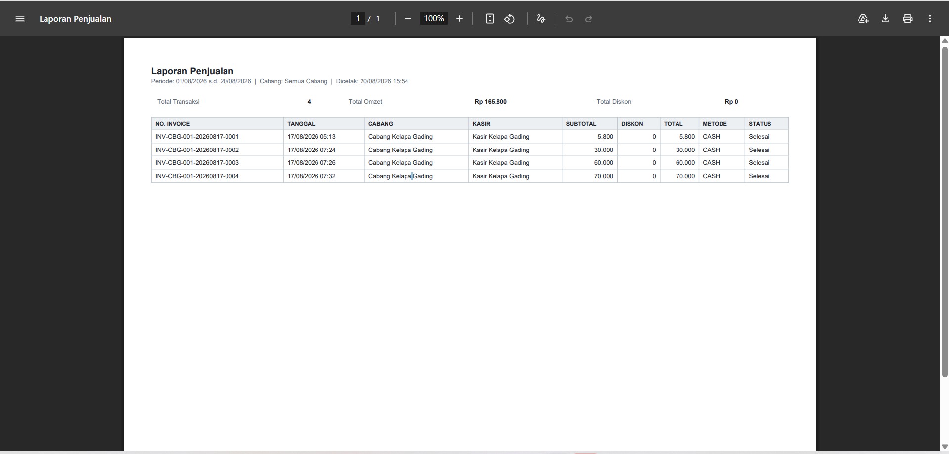Click the scrollbar down arrow
Viewport: 949px width, 454px height.
[x=945, y=447]
